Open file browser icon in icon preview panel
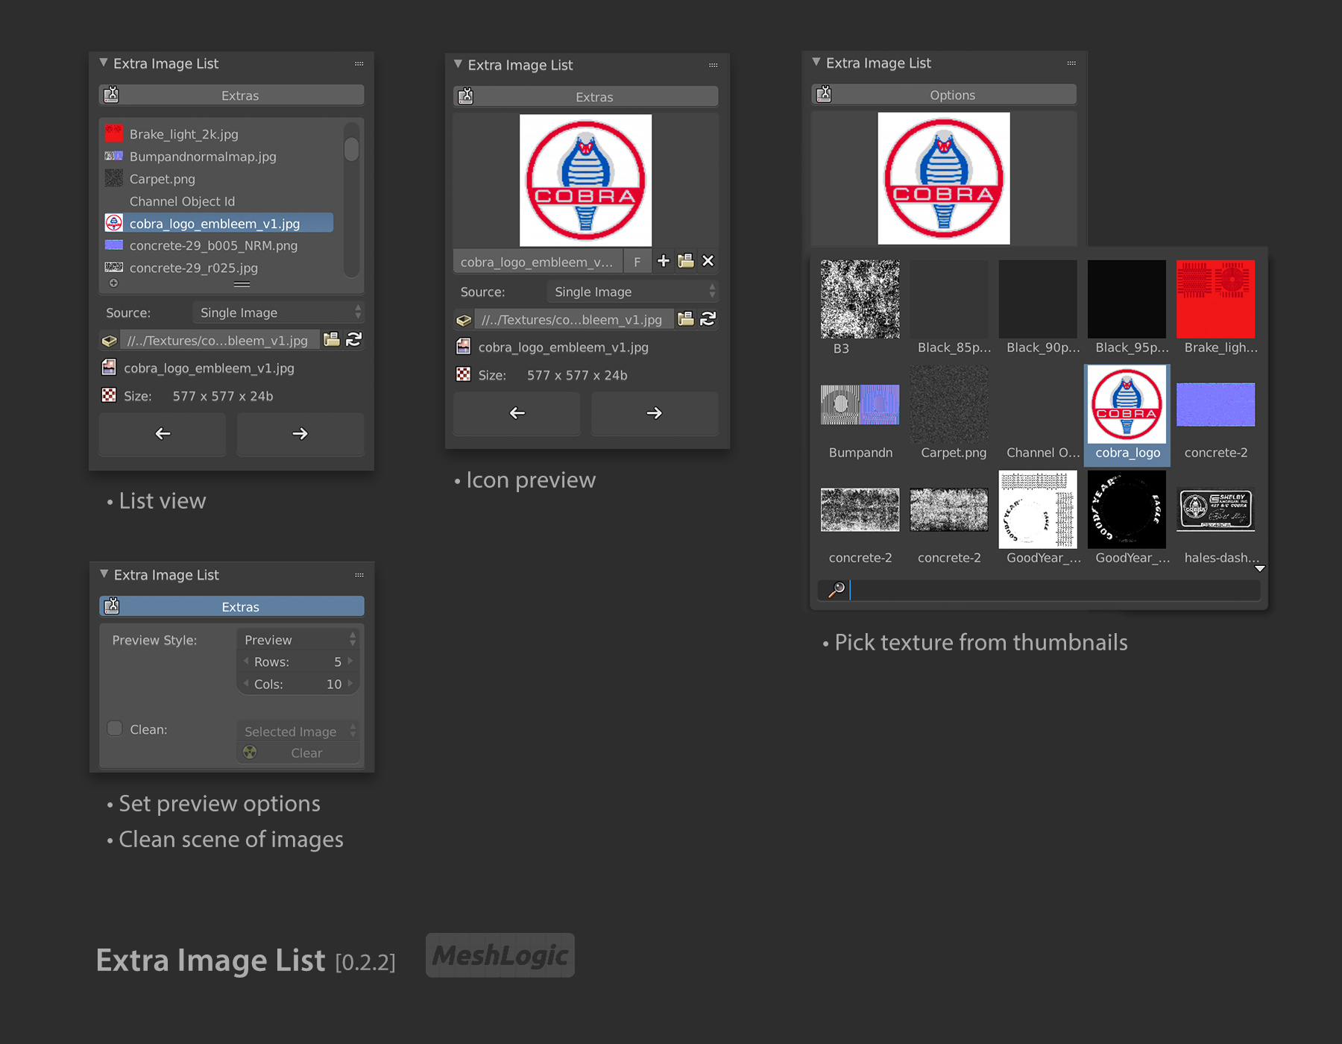 686,319
